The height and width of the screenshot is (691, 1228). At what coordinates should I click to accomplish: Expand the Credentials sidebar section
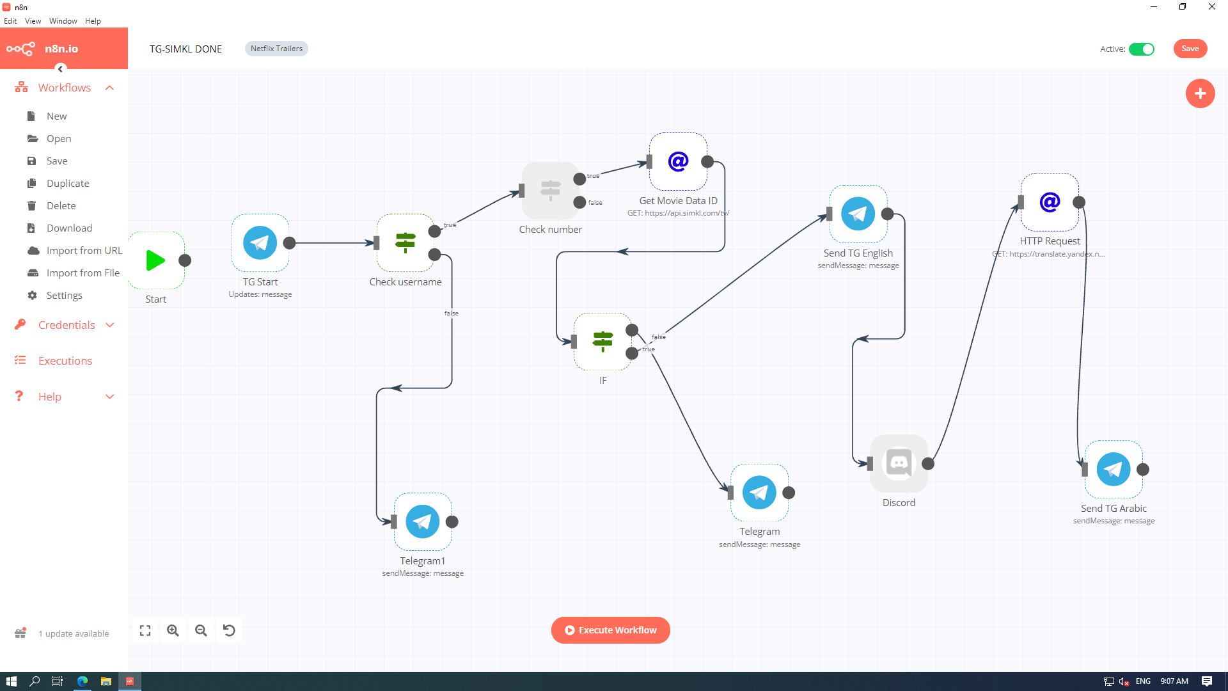109,325
